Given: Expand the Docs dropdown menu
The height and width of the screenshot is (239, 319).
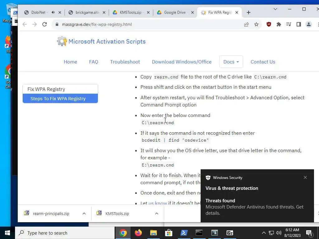Looking at the screenshot, I should tap(231, 62).
